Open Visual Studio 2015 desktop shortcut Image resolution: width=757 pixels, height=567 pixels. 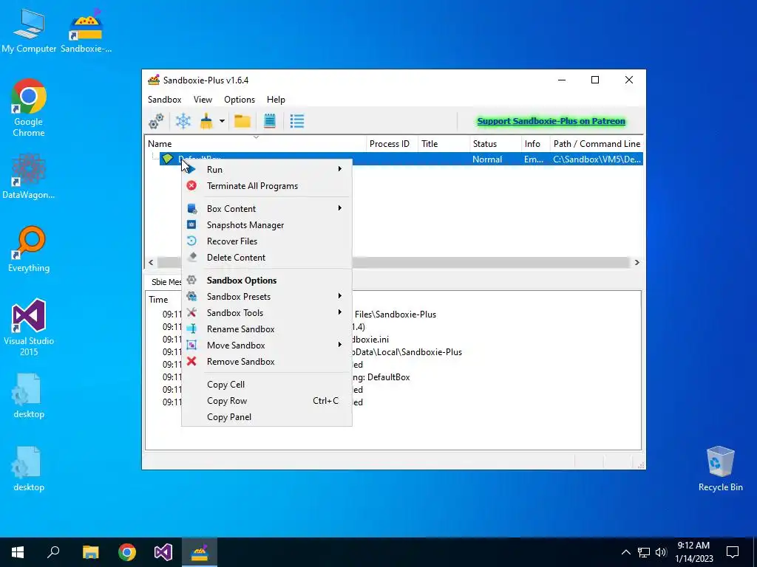click(x=29, y=327)
